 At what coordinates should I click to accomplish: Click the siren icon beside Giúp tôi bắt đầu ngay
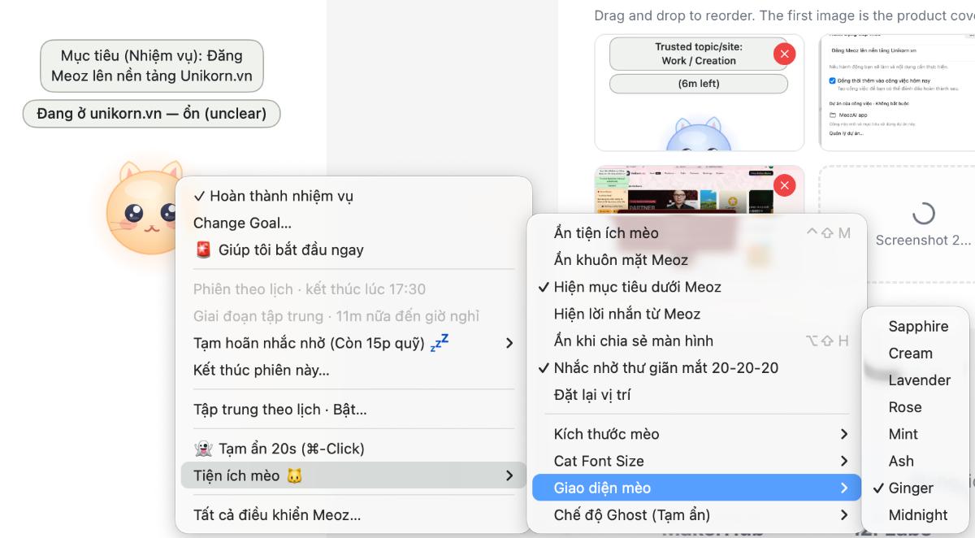point(204,250)
